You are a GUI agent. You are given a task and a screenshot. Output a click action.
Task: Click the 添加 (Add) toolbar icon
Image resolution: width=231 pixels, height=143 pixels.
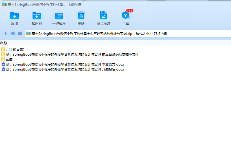14,16
